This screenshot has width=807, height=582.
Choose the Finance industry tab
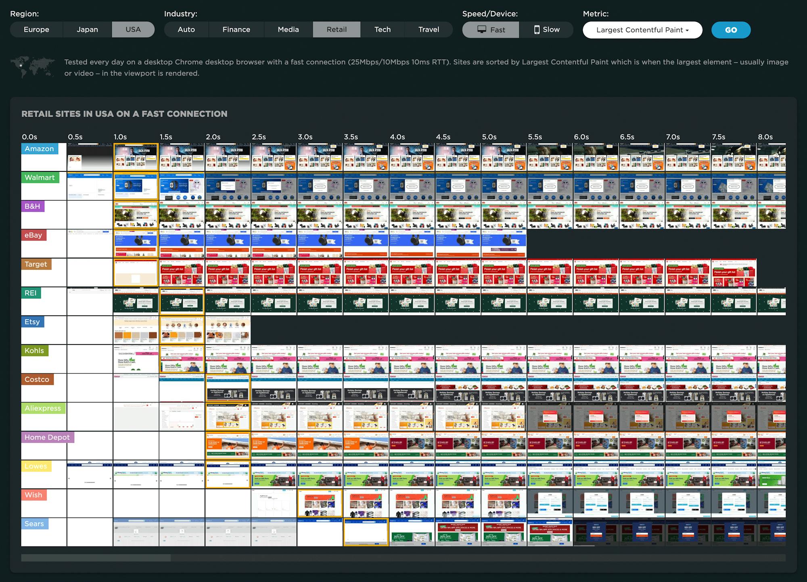(236, 29)
